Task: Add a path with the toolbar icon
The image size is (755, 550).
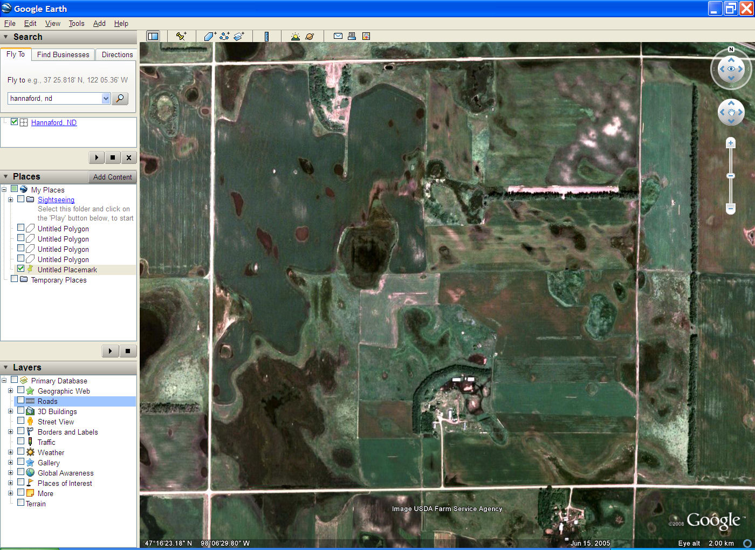Action: (224, 36)
